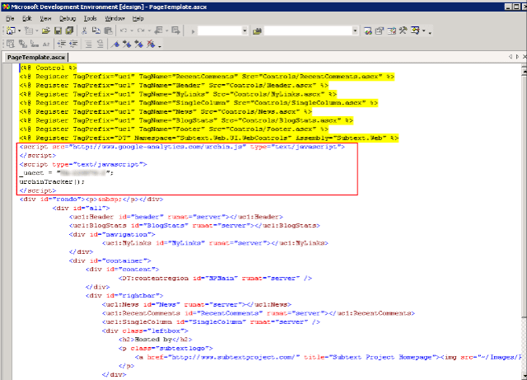This screenshot has height=380, width=527.
Task: Click the google-analytics urchin.js URL text
Action: click(157, 147)
